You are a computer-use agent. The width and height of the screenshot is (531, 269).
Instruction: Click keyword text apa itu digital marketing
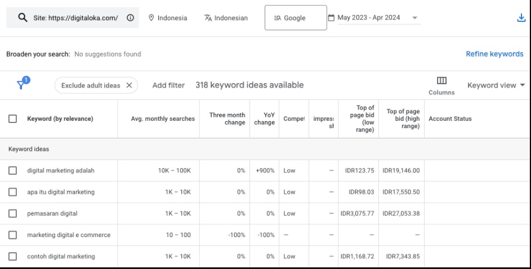point(61,192)
